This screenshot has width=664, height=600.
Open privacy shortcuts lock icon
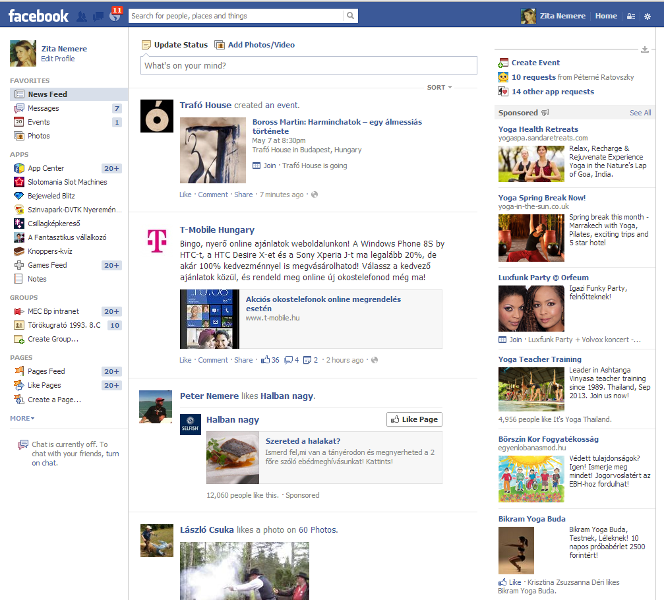(631, 16)
